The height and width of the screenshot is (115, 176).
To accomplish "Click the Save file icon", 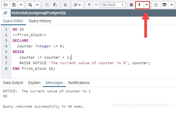I will 14,5.
